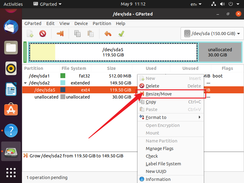Open the en input source dropdown
The image size is (244, 183).
pos(196,4)
